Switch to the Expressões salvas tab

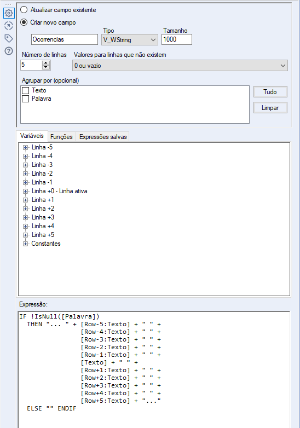pos(103,137)
